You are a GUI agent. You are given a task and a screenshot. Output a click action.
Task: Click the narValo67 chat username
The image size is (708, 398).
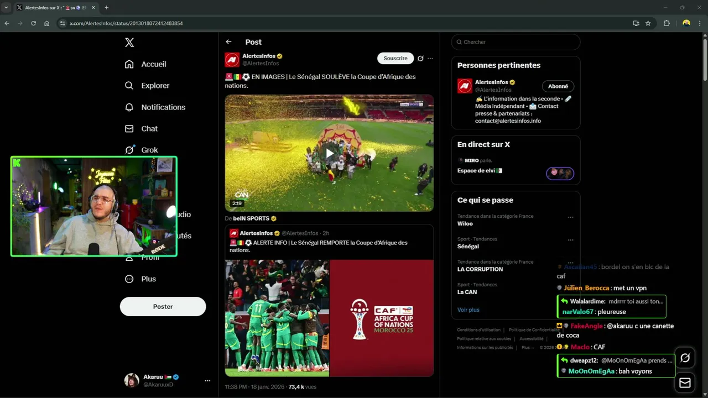click(x=577, y=312)
